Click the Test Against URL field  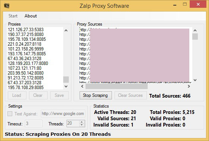(63, 114)
